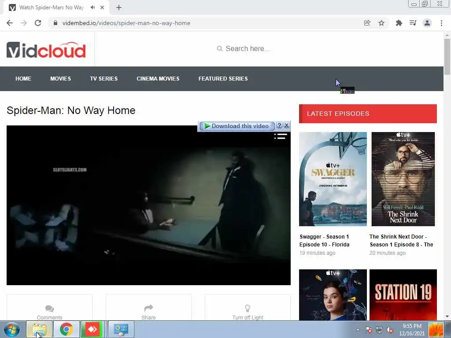The width and height of the screenshot is (451, 338).
Task: Go back using the browser back arrow
Action: pos(10,23)
